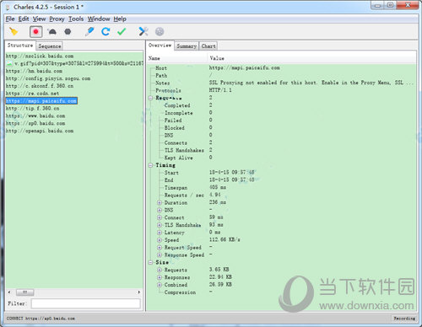Select host http://c.skconf.f.360.cn
Viewport: 422px width, 327px height.
pos(40,86)
